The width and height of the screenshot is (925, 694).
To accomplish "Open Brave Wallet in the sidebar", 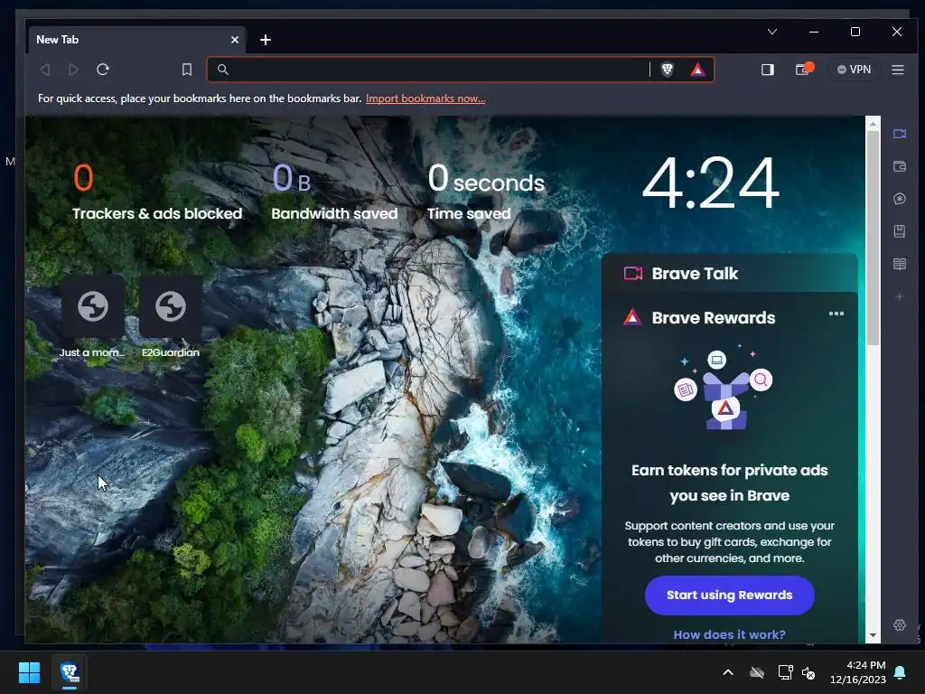I will 900,166.
